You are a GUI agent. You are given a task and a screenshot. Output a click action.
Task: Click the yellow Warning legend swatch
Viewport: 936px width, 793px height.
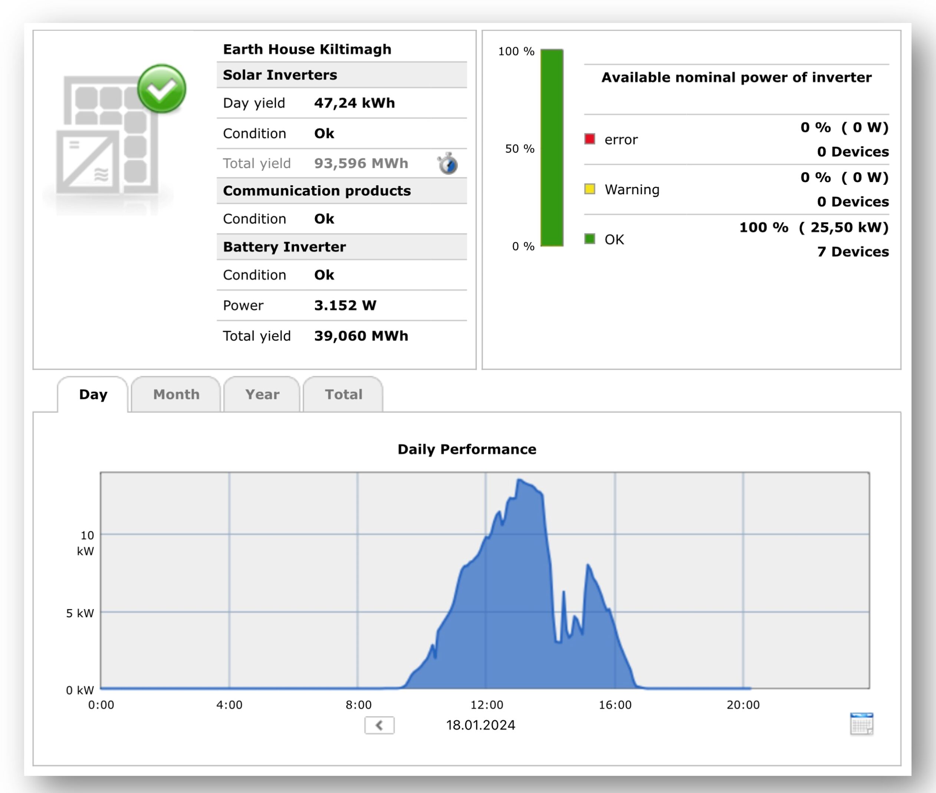589,189
